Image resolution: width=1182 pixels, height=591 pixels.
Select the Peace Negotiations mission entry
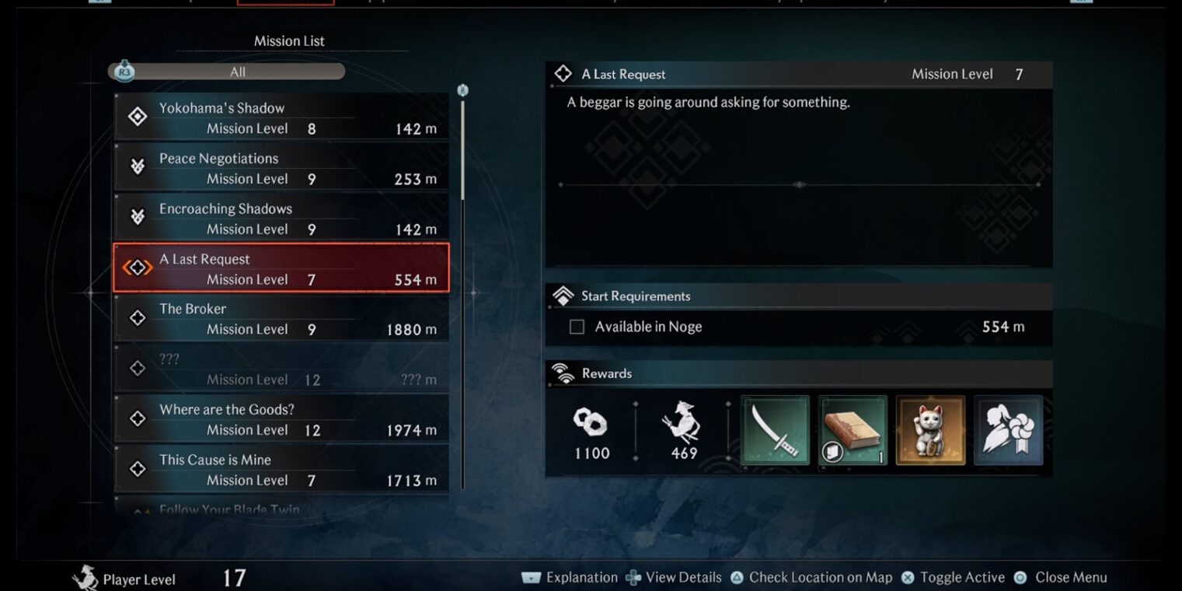coord(281,168)
